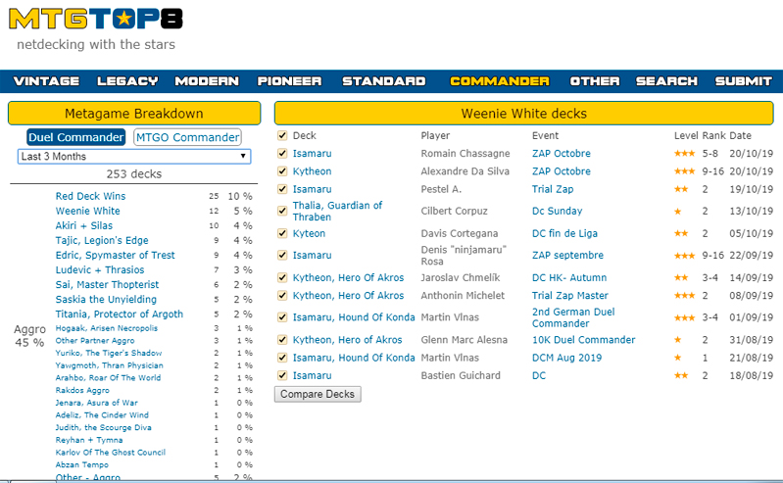View Jenara, Asura of War decks
This screenshot has height=483, width=783.
97,403
